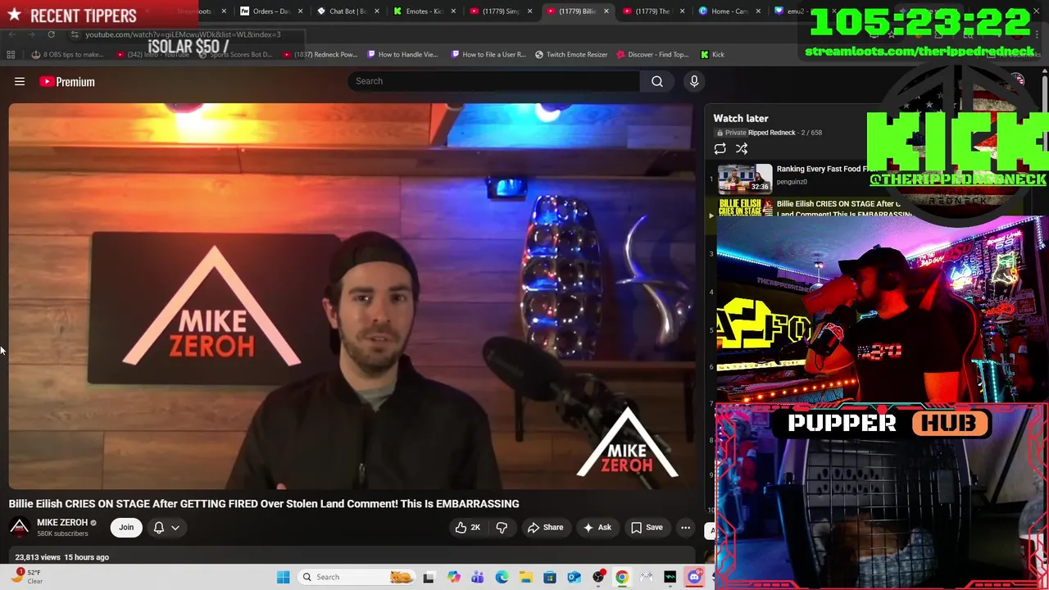
Task: Open the Watch later playlist title
Action: pos(741,118)
